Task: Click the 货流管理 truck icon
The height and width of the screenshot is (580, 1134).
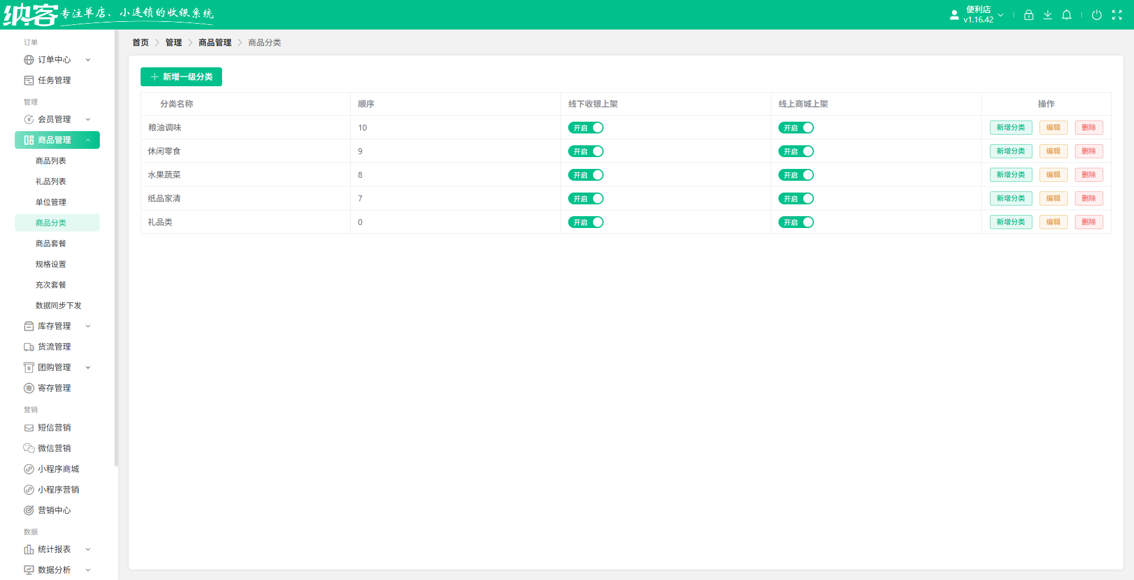Action: point(29,347)
